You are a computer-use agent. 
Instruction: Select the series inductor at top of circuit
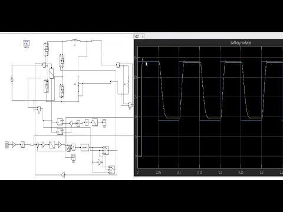[x=75, y=41]
